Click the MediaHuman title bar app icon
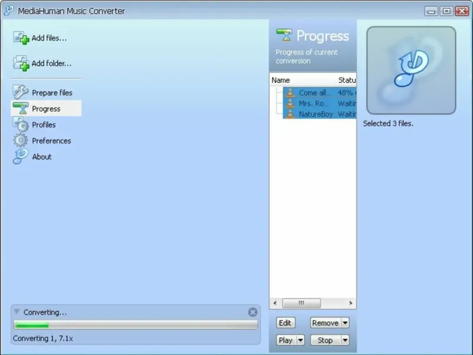The width and height of the screenshot is (473, 355). (x=9, y=11)
